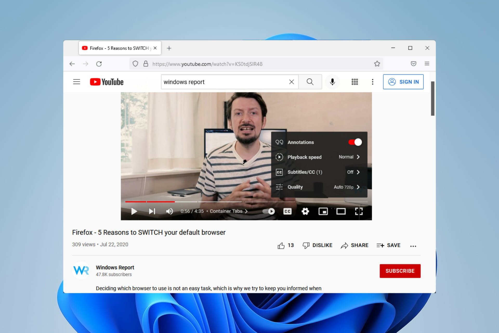Open more actions ellipsis menu
This screenshot has width=499, height=333.
point(413,246)
